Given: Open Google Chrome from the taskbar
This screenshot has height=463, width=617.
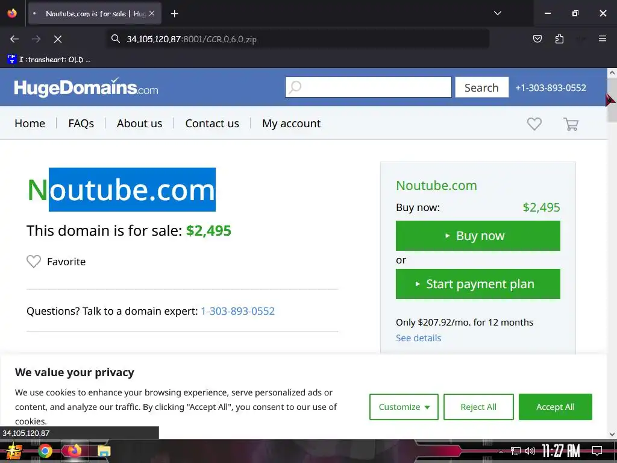Looking at the screenshot, I should tap(45, 451).
